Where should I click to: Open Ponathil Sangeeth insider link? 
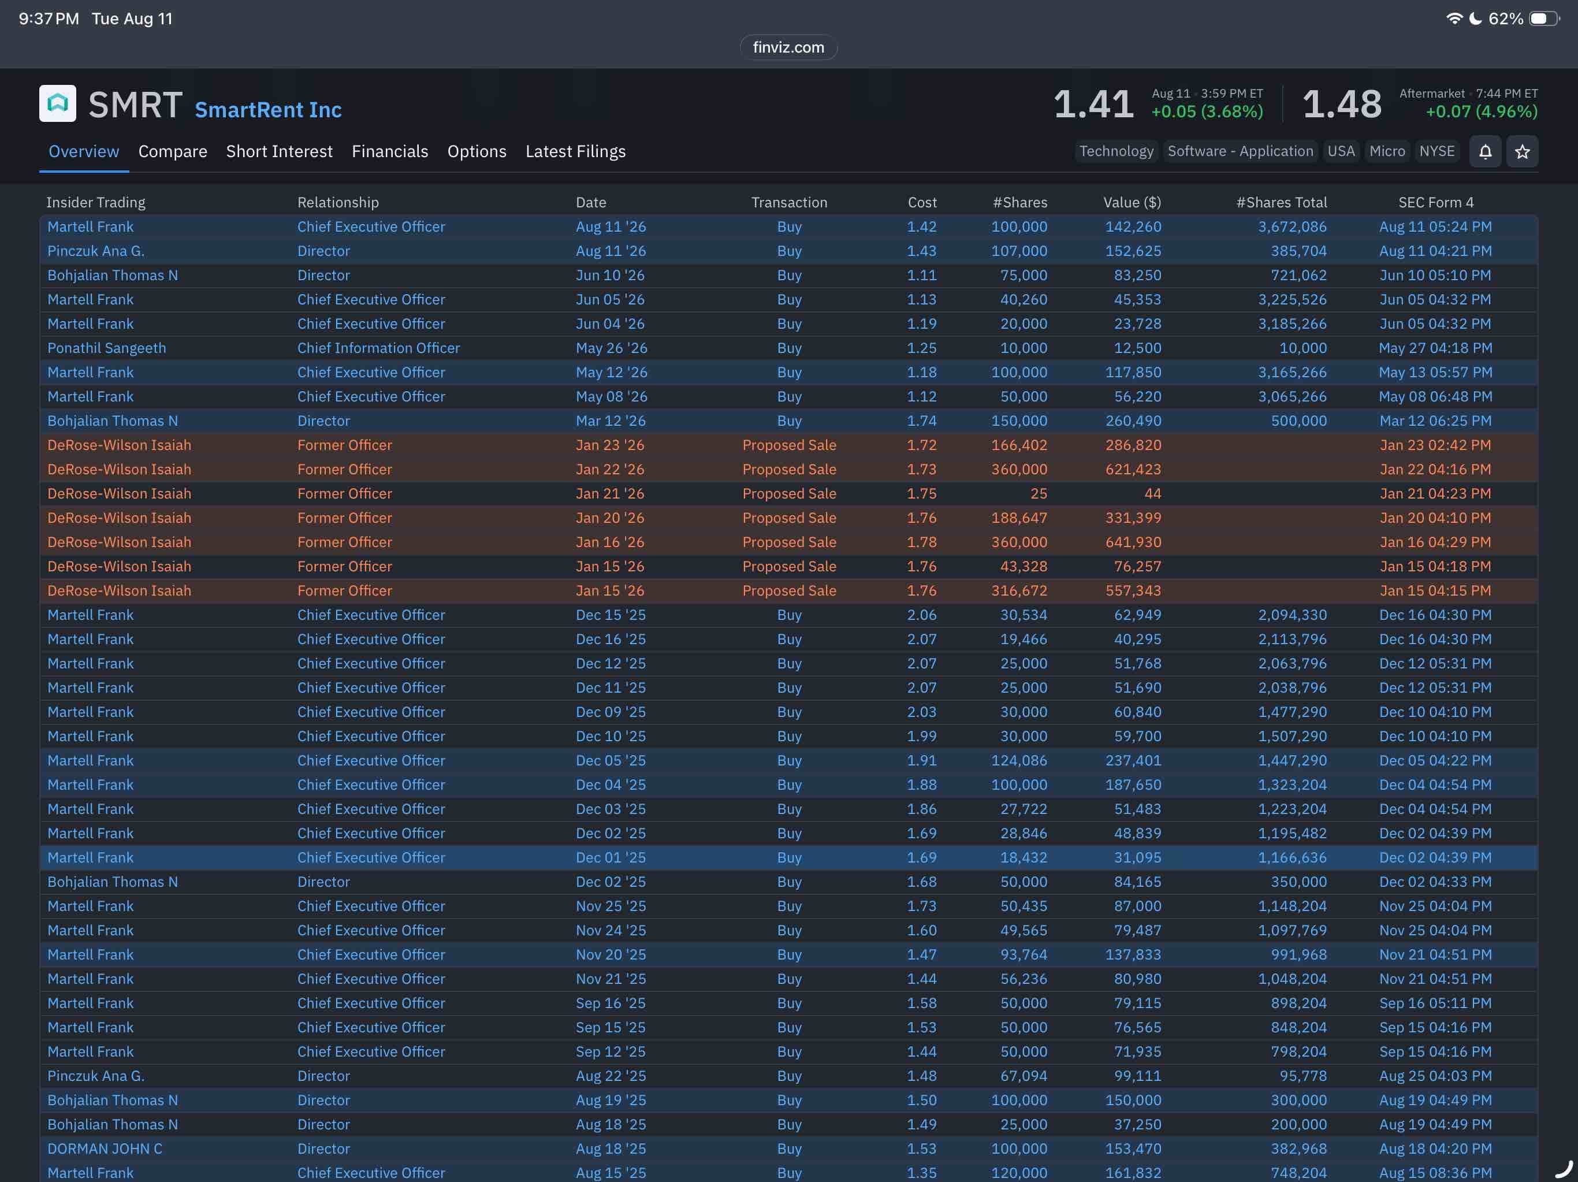tap(107, 348)
